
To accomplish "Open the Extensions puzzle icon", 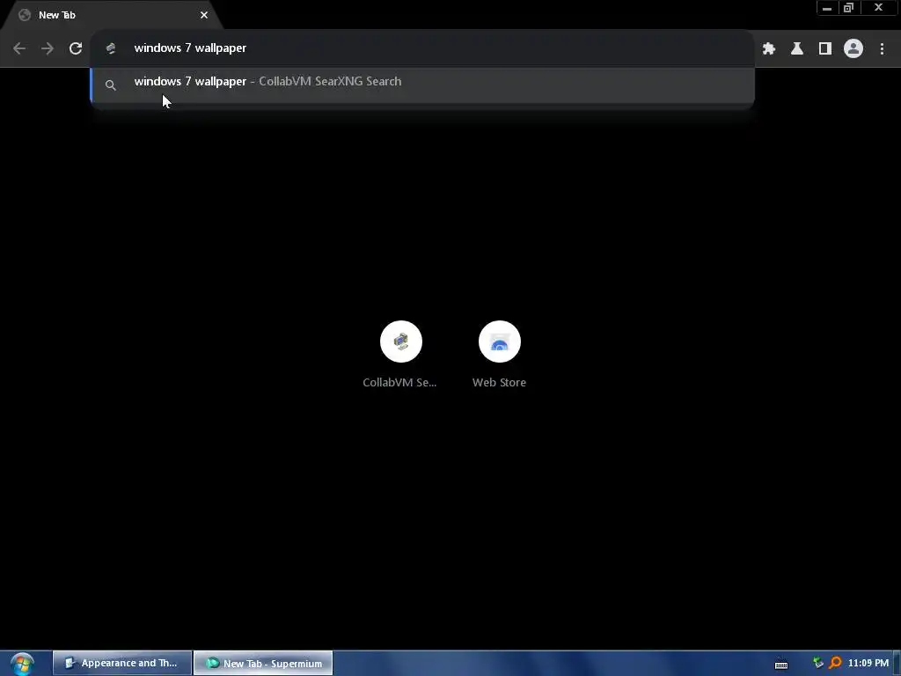I will [x=769, y=49].
